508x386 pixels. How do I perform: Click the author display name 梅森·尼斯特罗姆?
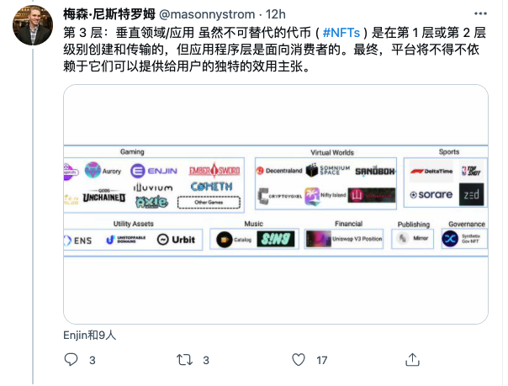click(x=109, y=14)
